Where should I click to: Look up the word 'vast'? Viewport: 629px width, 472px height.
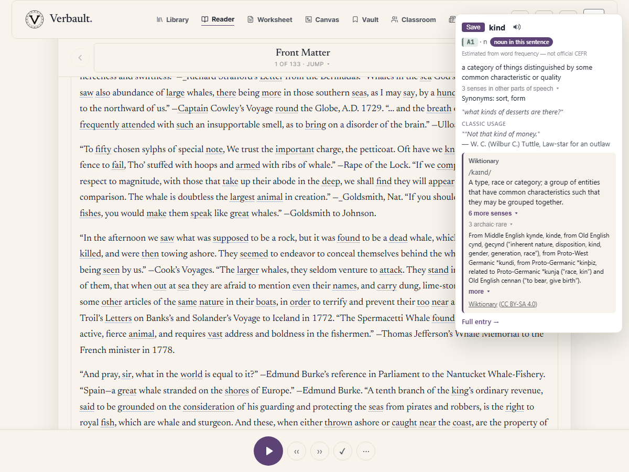click(215, 334)
